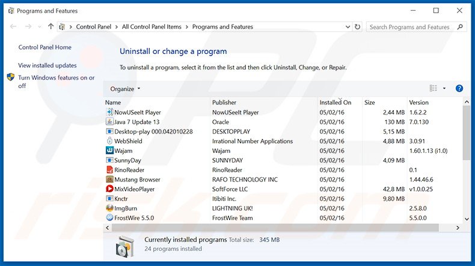Click the Programs and Features title bar icon
This screenshot has width=475, height=266.
coord(11,11)
